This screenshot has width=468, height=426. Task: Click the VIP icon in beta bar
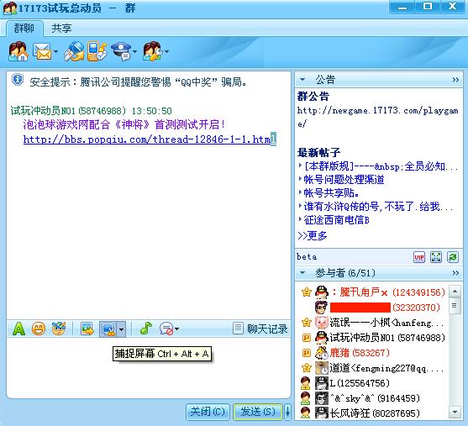(419, 257)
